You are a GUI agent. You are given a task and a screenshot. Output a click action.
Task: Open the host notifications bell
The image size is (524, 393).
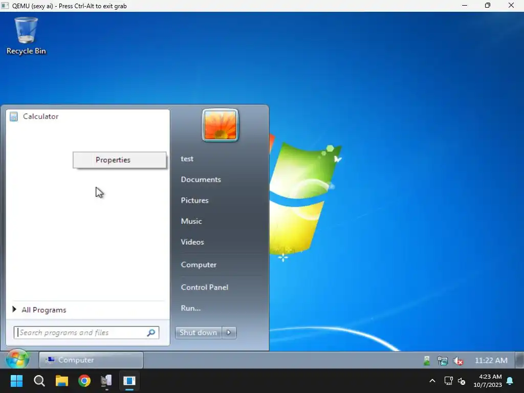(x=510, y=381)
